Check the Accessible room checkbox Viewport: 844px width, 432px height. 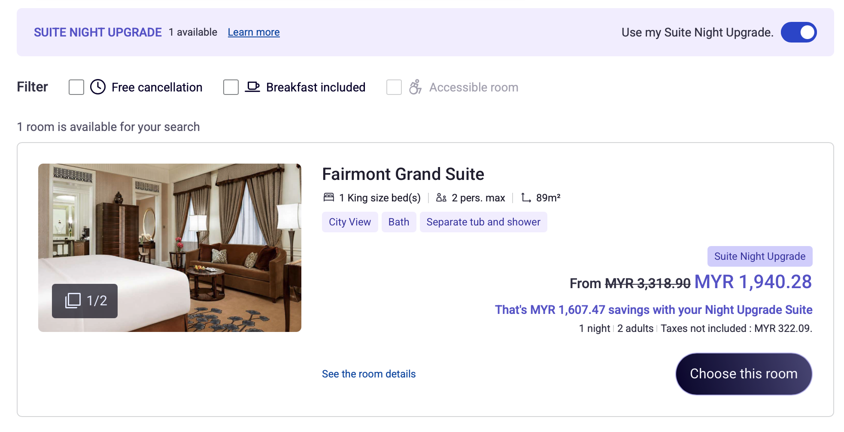pos(394,87)
